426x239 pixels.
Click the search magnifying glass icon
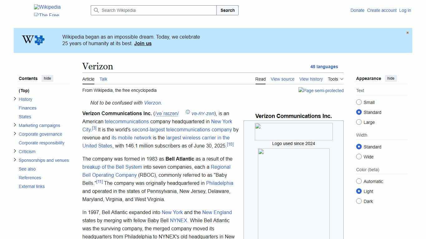click(x=97, y=10)
